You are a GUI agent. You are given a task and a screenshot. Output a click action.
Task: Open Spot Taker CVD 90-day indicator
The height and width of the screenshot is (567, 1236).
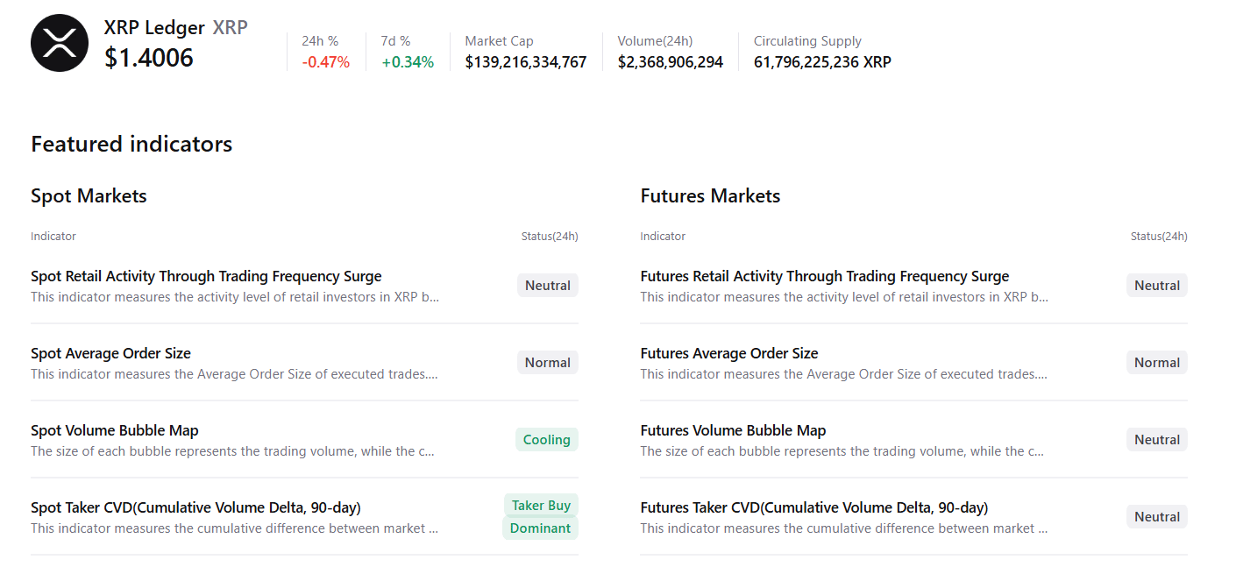point(195,507)
